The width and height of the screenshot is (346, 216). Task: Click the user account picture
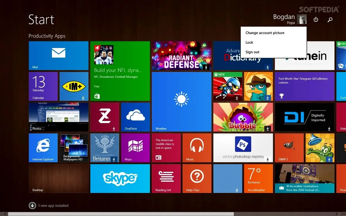pos(302,19)
